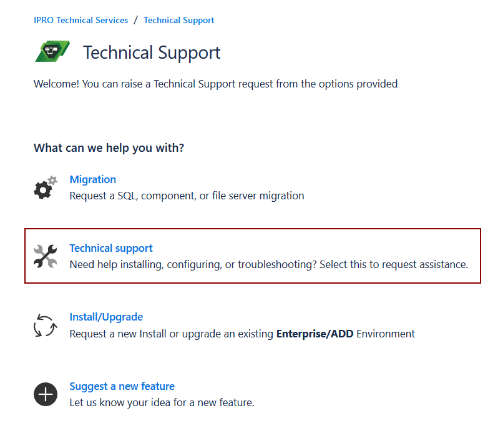The width and height of the screenshot is (503, 433).
Task: Open the Migration request link
Action: (92, 179)
